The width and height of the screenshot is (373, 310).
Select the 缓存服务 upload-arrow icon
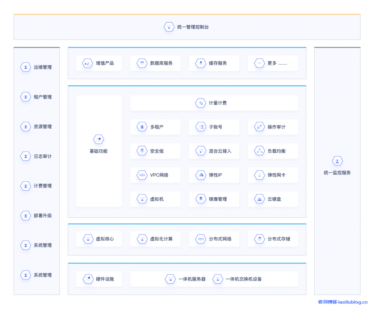coord(201,63)
